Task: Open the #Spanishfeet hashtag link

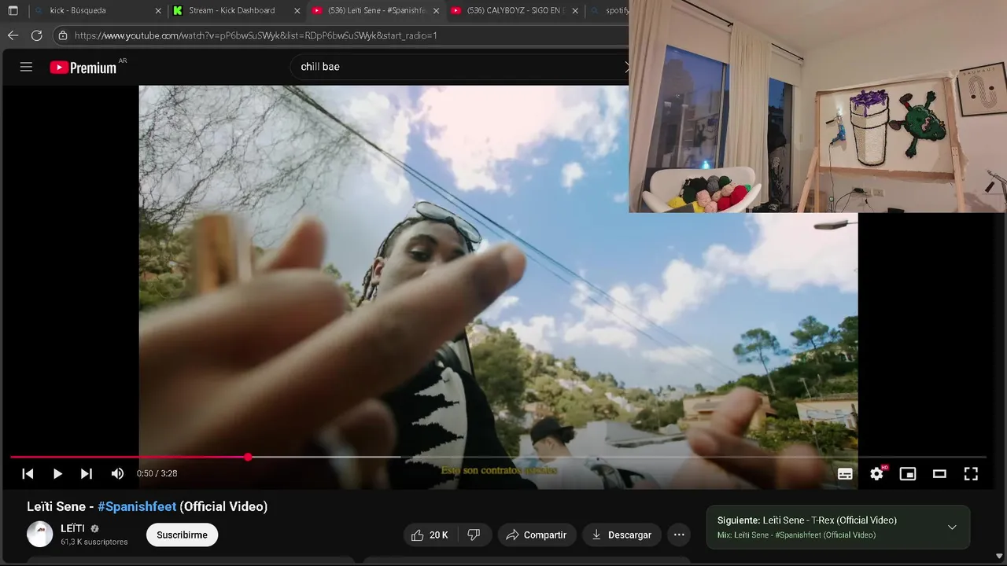Action: pyautogui.click(x=137, y=506)
